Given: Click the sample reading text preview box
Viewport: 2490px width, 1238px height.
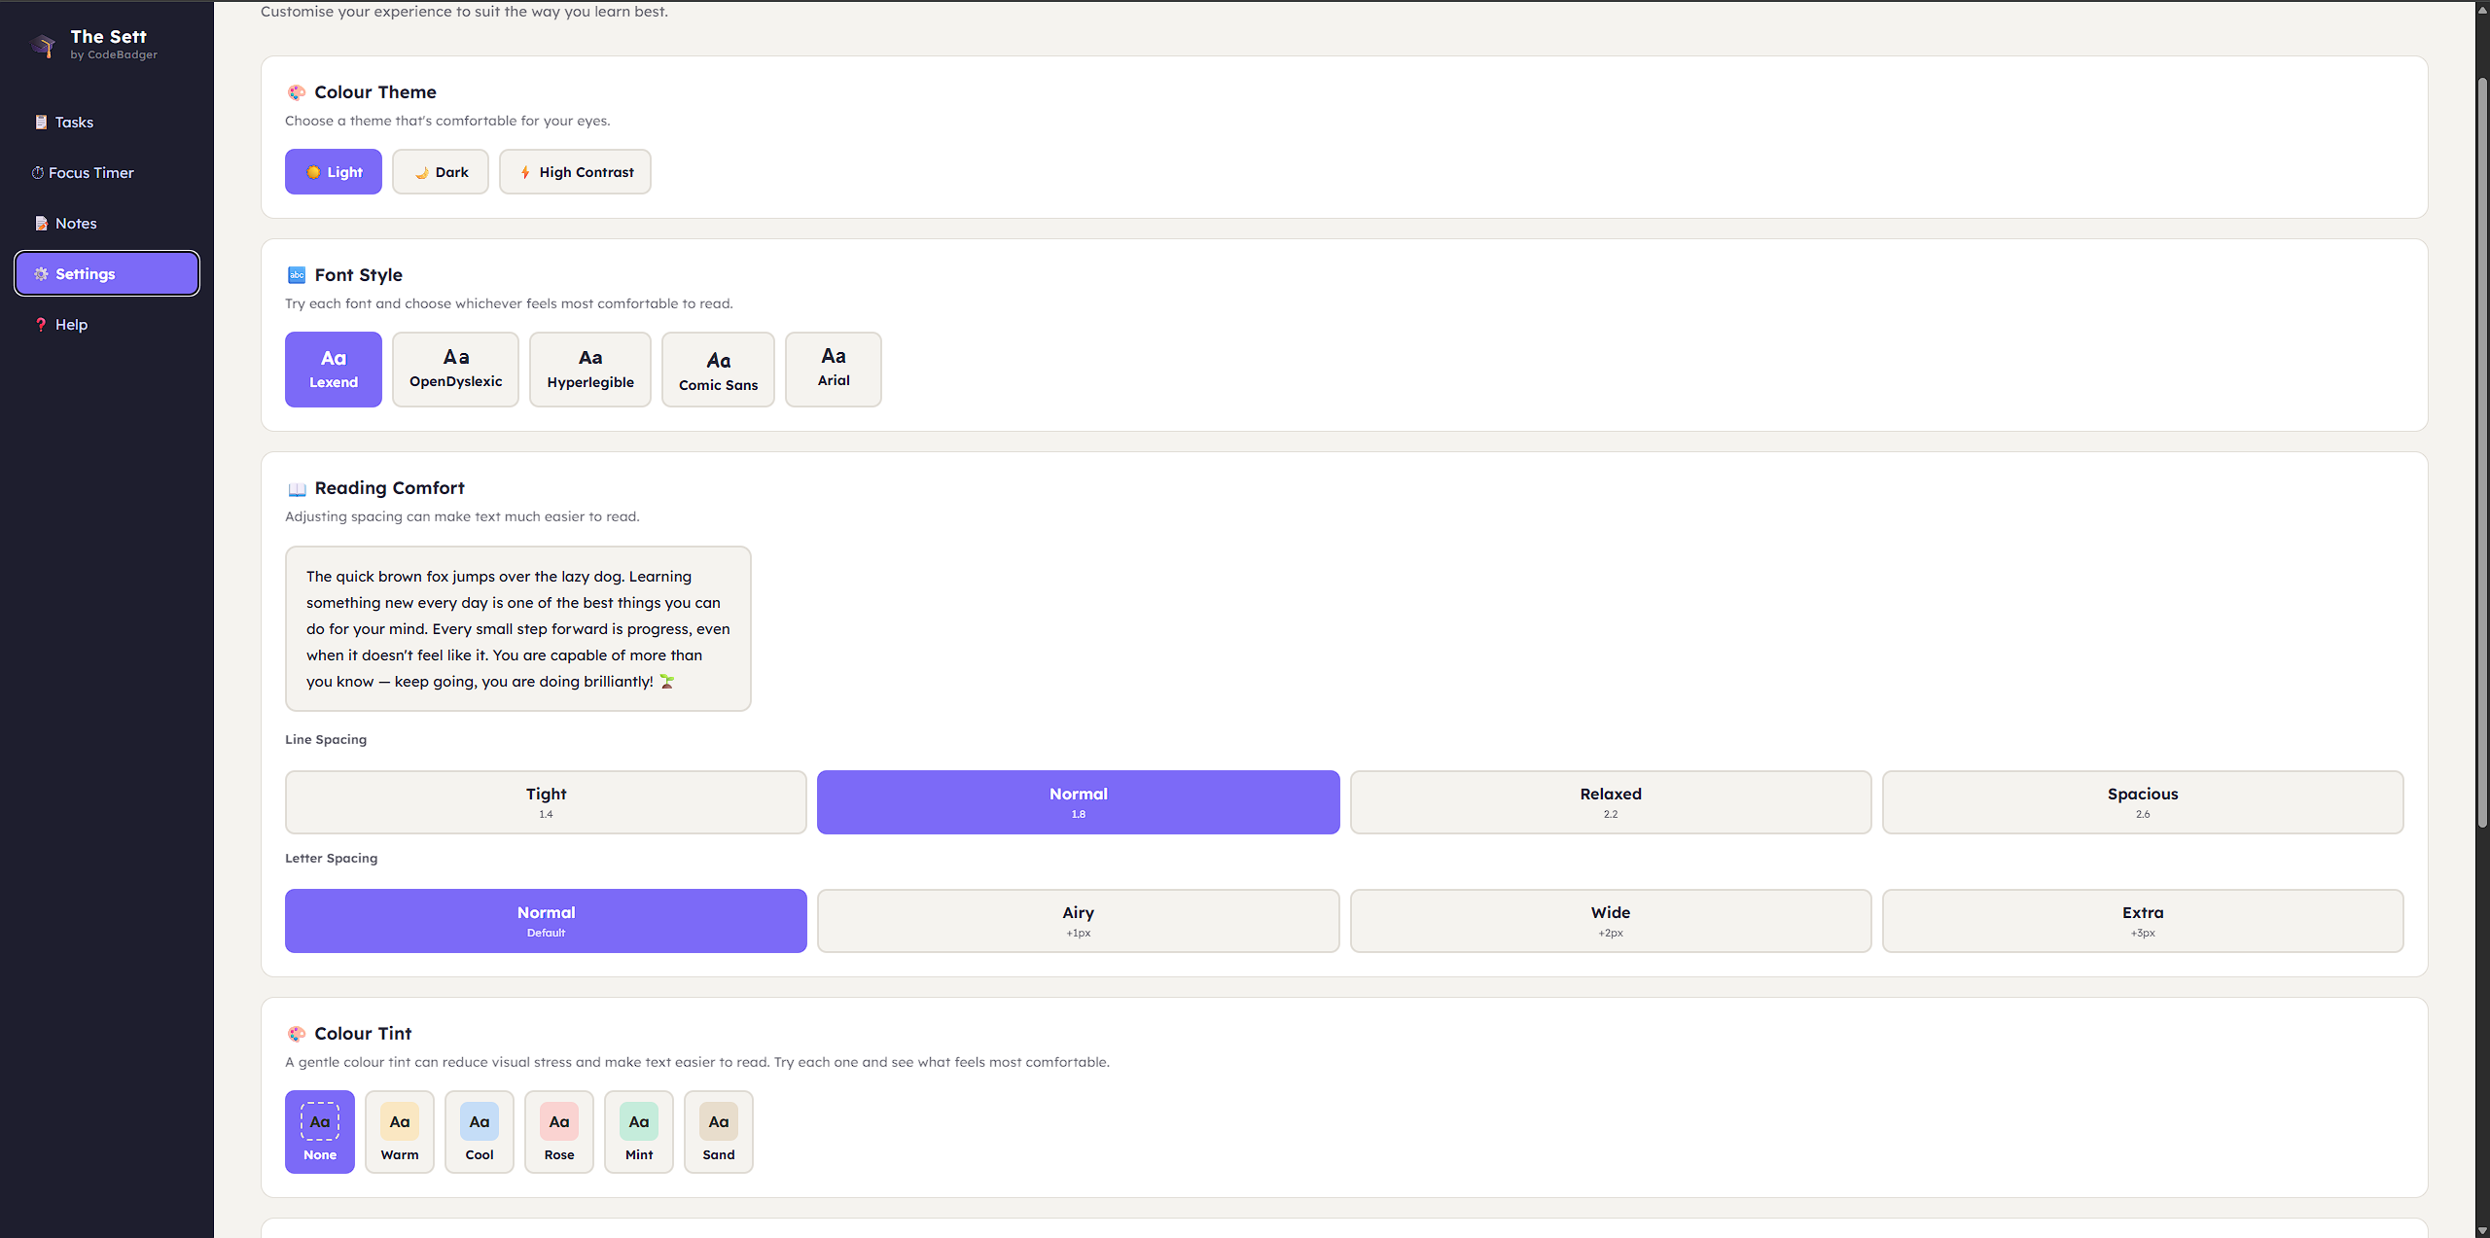Looking at the screenshot, I should (518, 628).
